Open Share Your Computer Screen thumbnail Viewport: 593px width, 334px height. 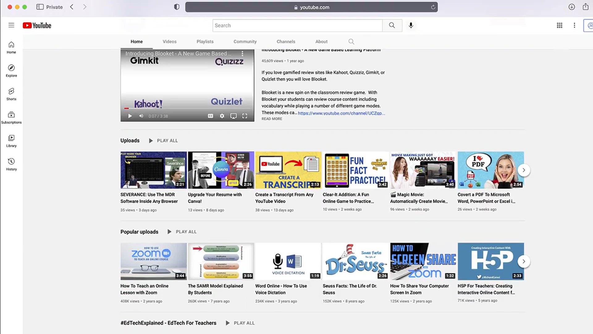click(x=423, y=261)
